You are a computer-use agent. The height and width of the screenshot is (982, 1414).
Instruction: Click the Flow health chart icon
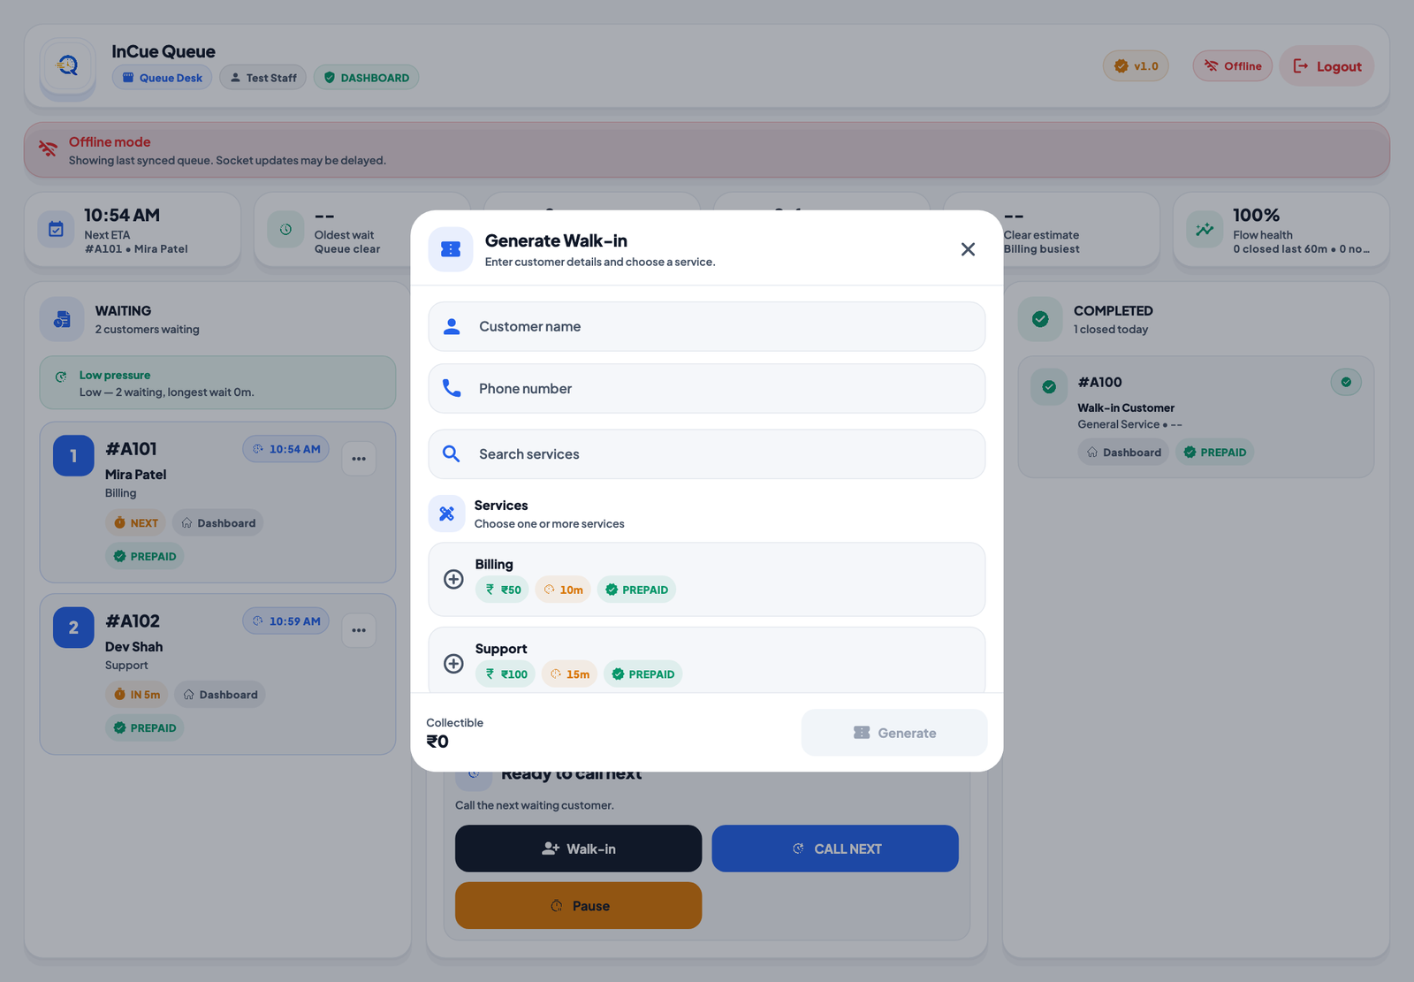tap(1205, 230)
